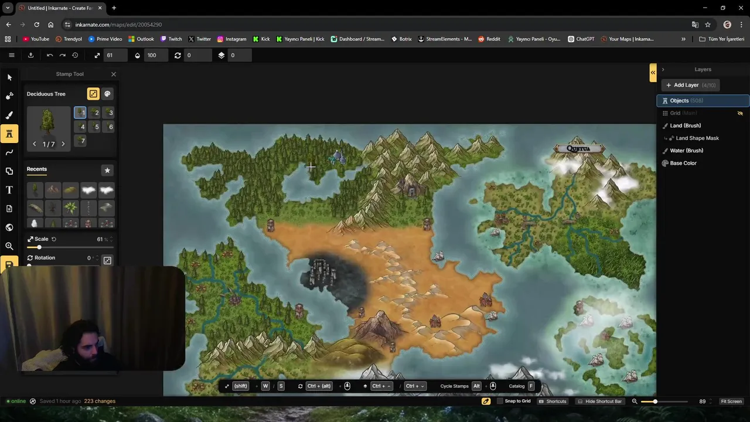Click Fit Screen button

click(731, 401)
